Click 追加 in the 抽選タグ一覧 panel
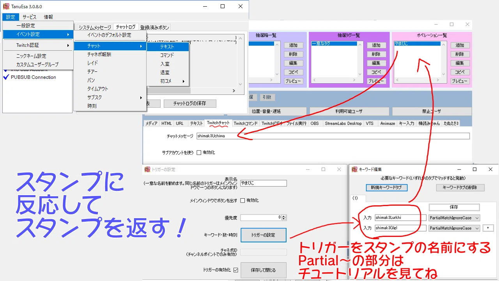This screenshot has height=281, width=499. [x=376, y=45]
